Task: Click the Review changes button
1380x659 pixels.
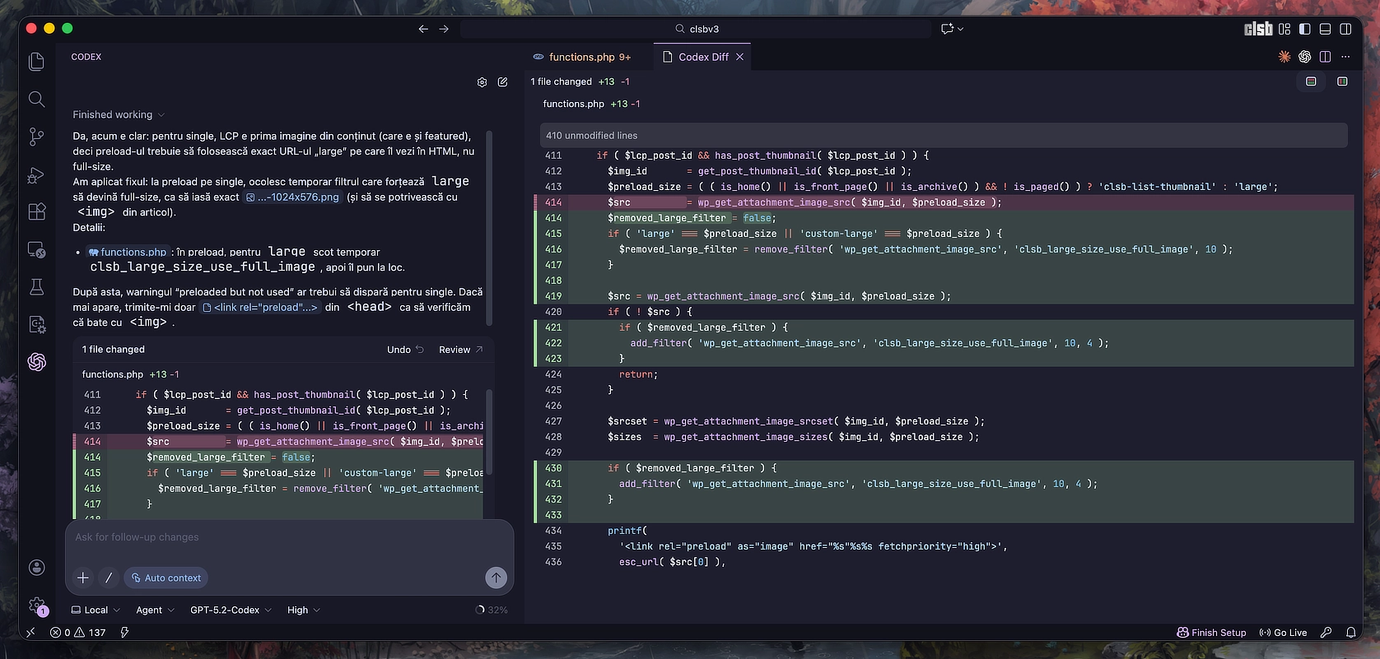Action: pos(460,350)
